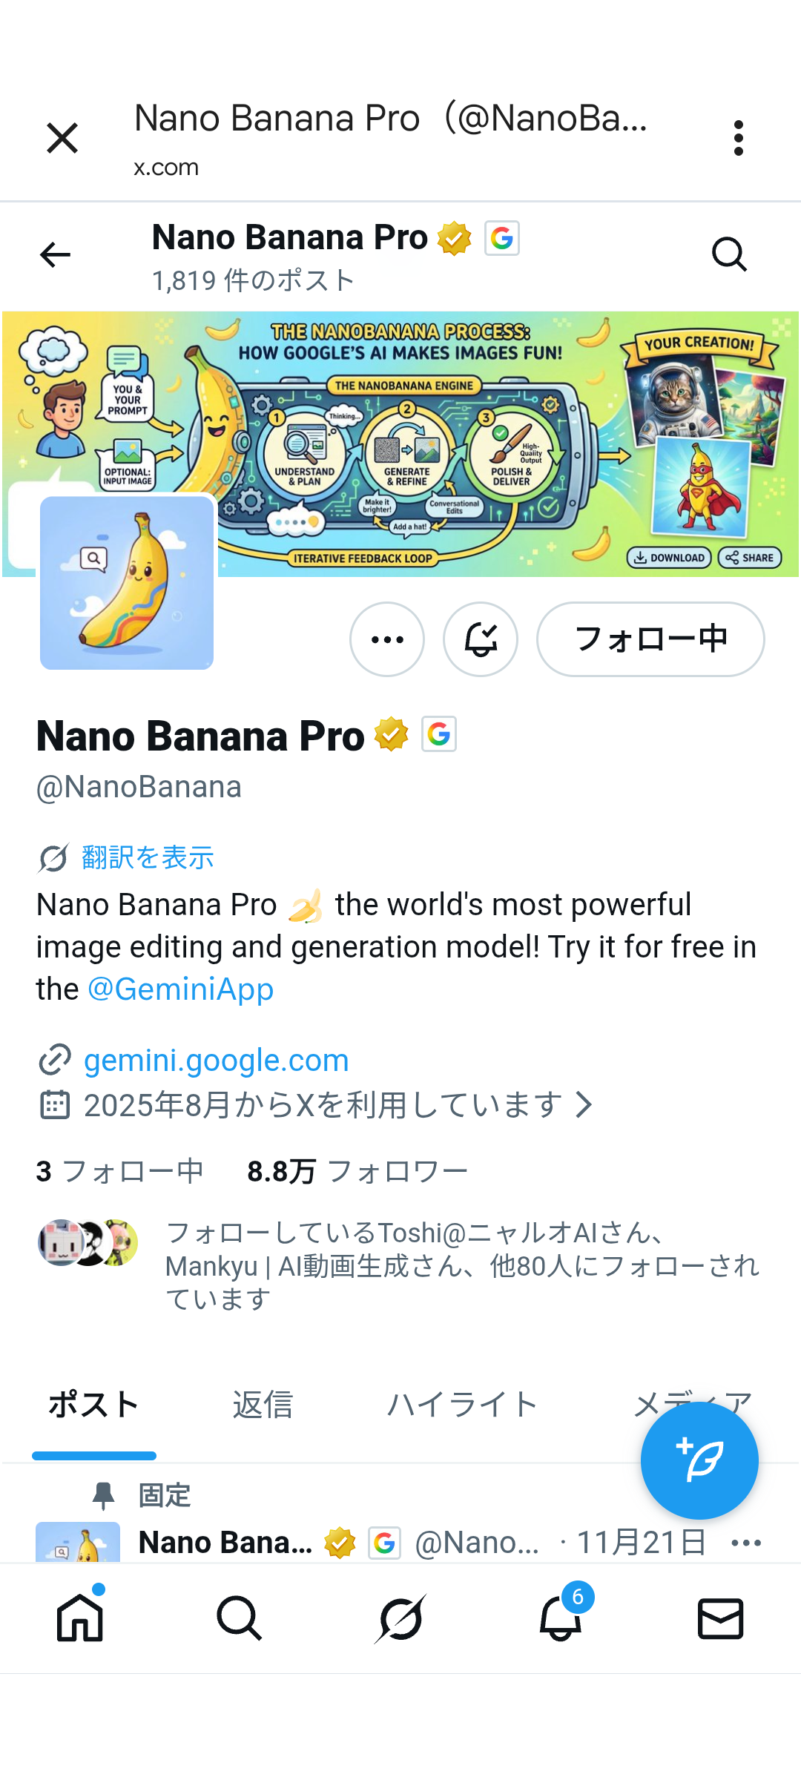Click 翻訳を表示 to translate bio
Image resolution: width=801 pixels, height=1780 pixels.
[x=148, y=857]
